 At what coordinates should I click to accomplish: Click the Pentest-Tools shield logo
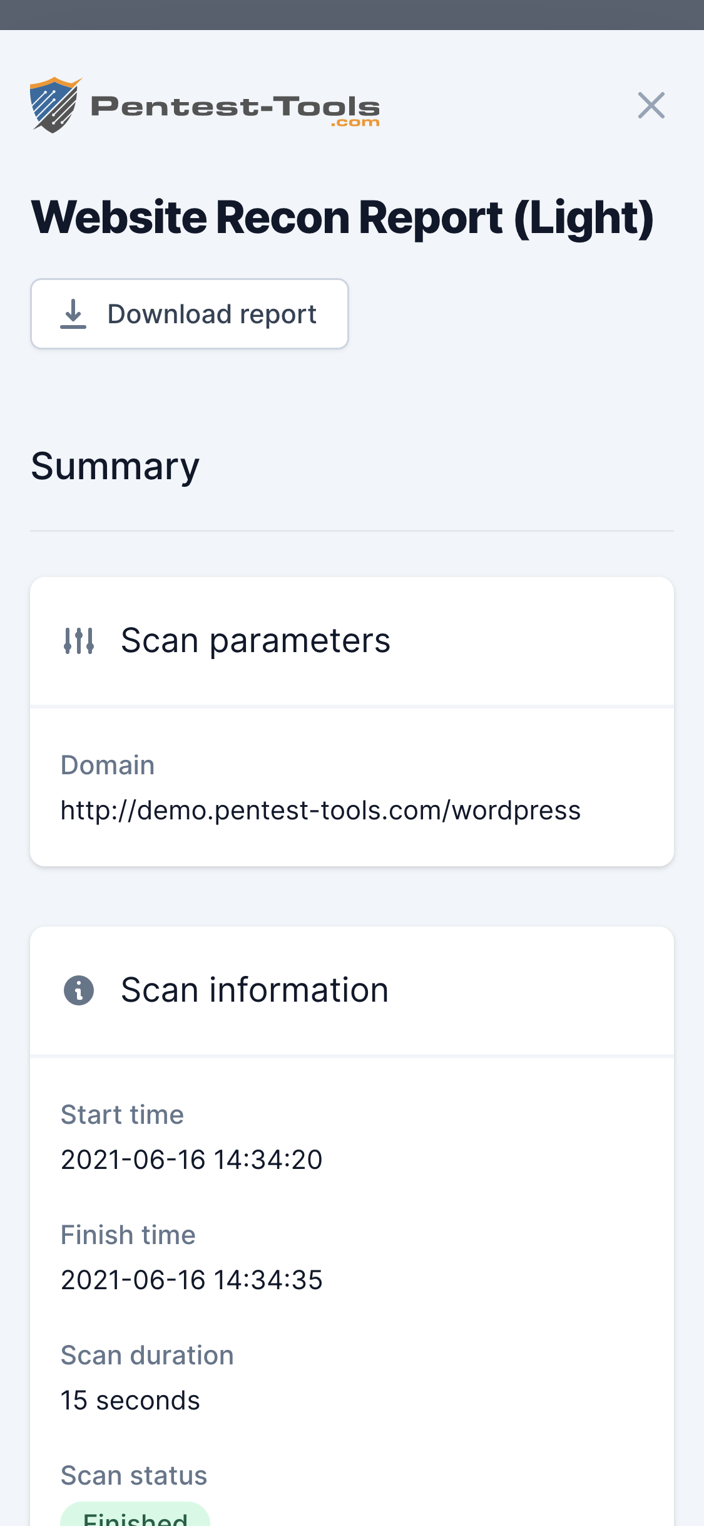(54, 105)
